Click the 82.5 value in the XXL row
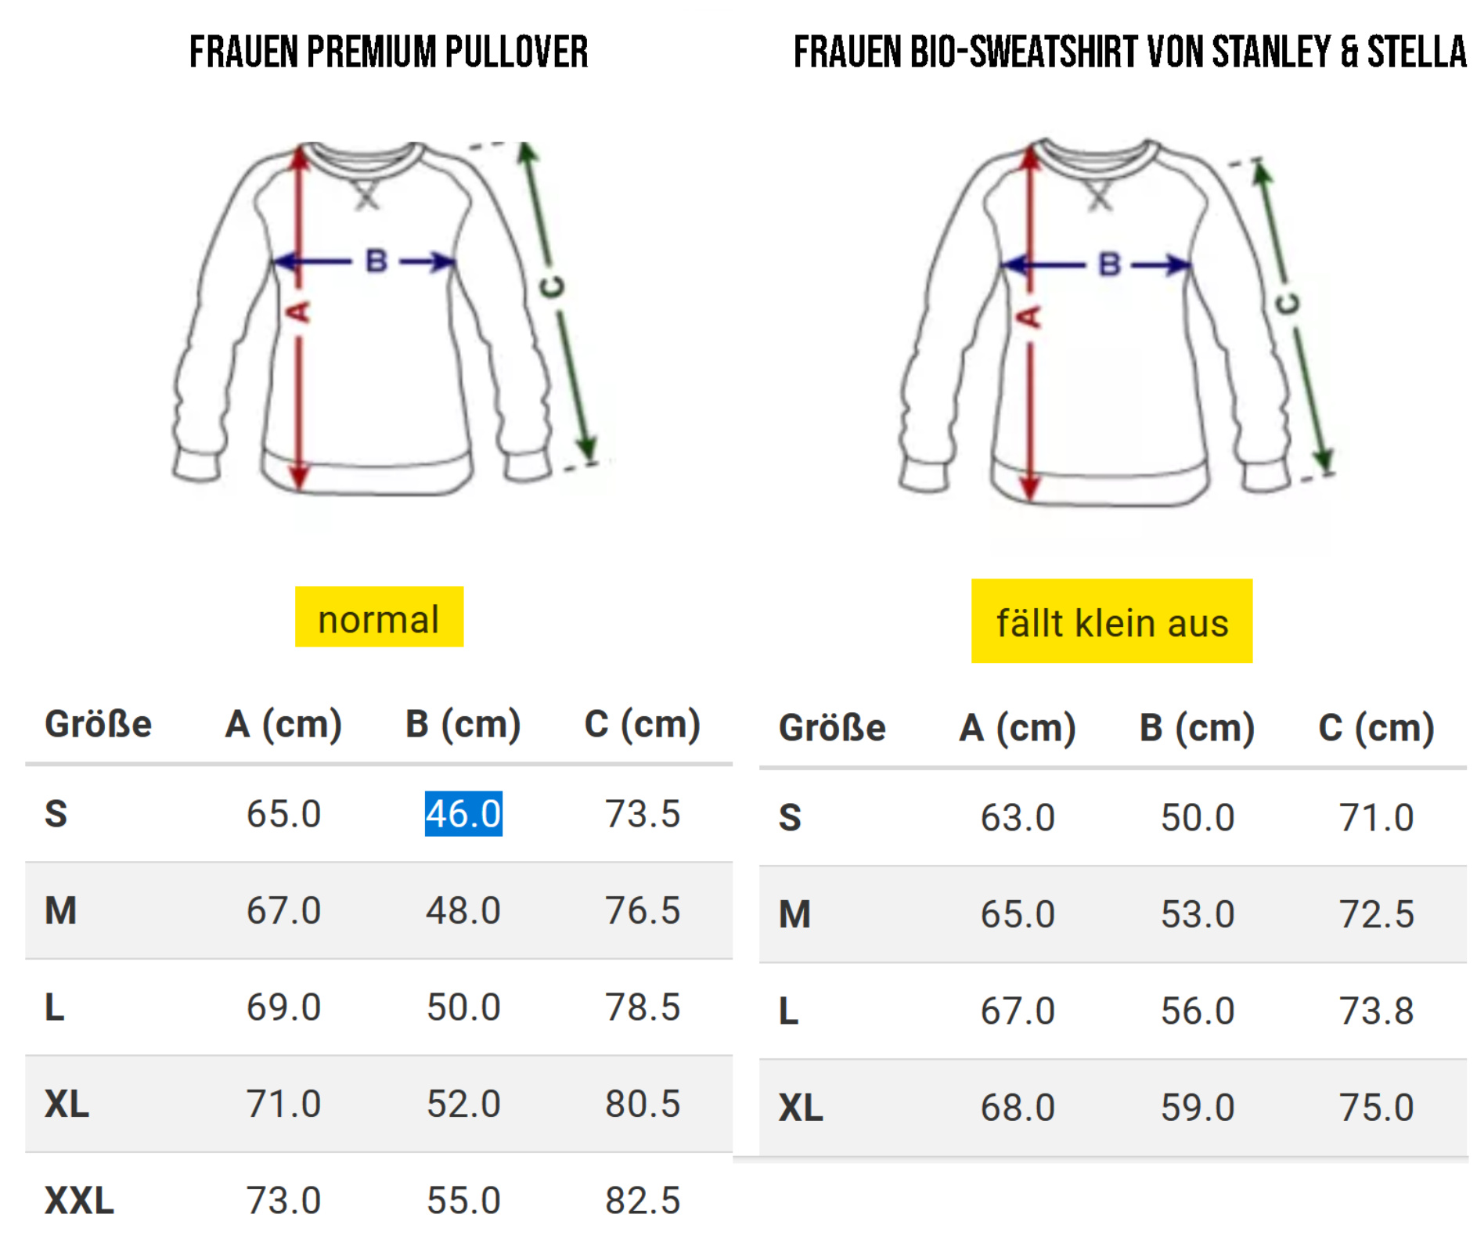 pos(643,1201)
